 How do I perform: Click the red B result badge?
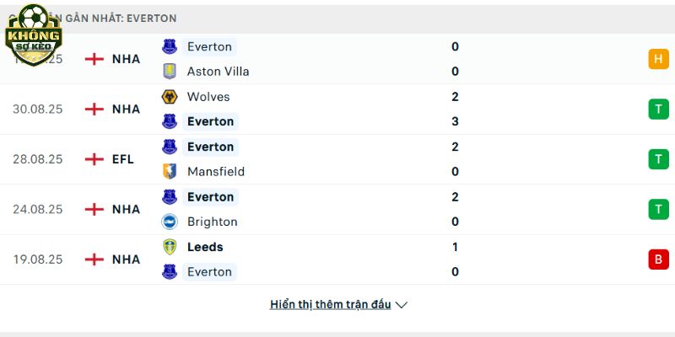point(659,259)
